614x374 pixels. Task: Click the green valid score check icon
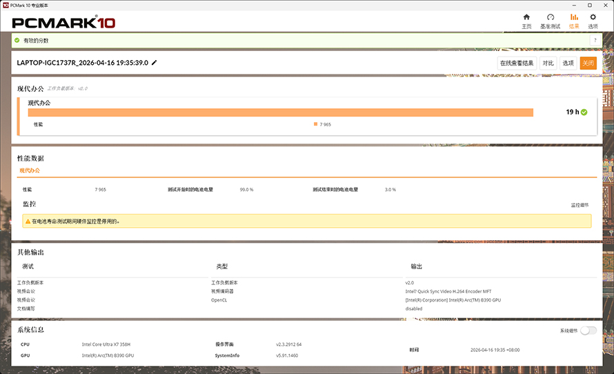[17, 40]
